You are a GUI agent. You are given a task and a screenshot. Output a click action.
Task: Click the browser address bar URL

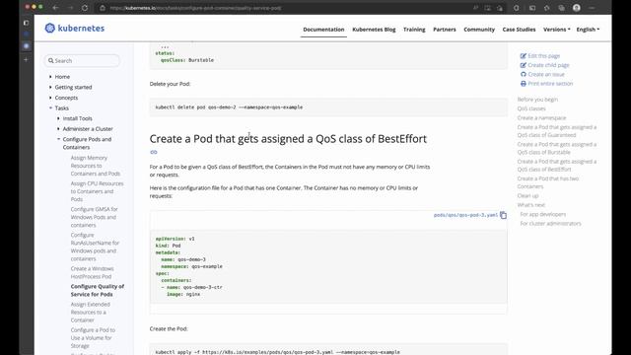(x=195, y=8)
